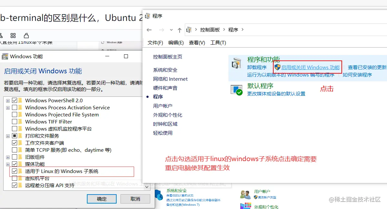Expand Windows PowerShell 2.0 tree node
The width and height of the screenshot is (387, 209).
(8, 101)
